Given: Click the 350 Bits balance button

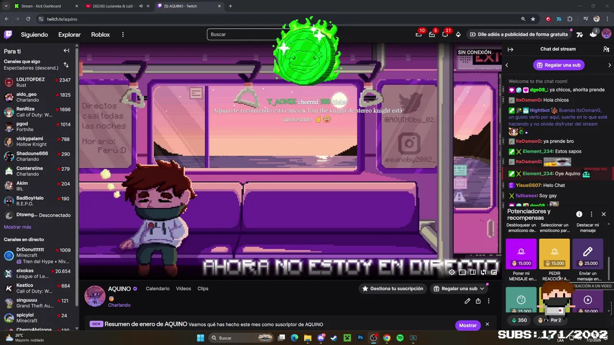Looking at the screenshot, I should 519,320.
